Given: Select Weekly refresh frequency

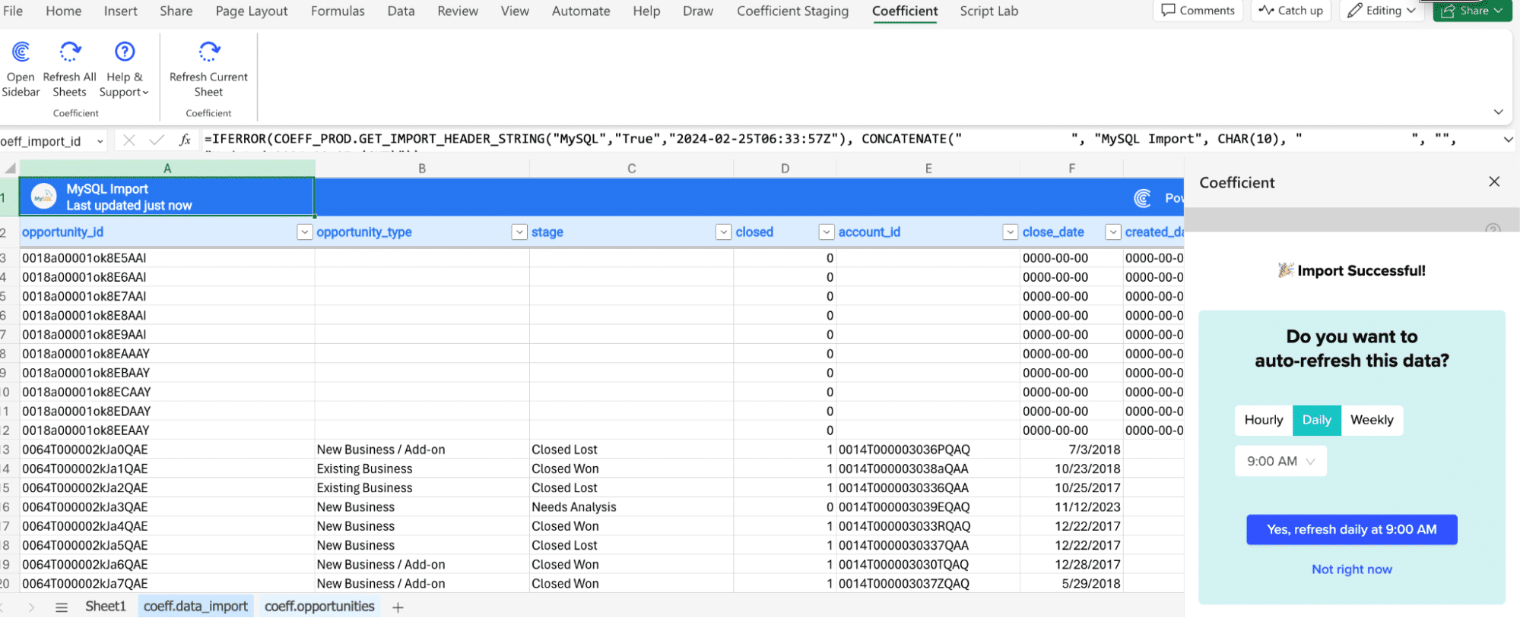Looking at the screenshot, I should pos(1372,420).
